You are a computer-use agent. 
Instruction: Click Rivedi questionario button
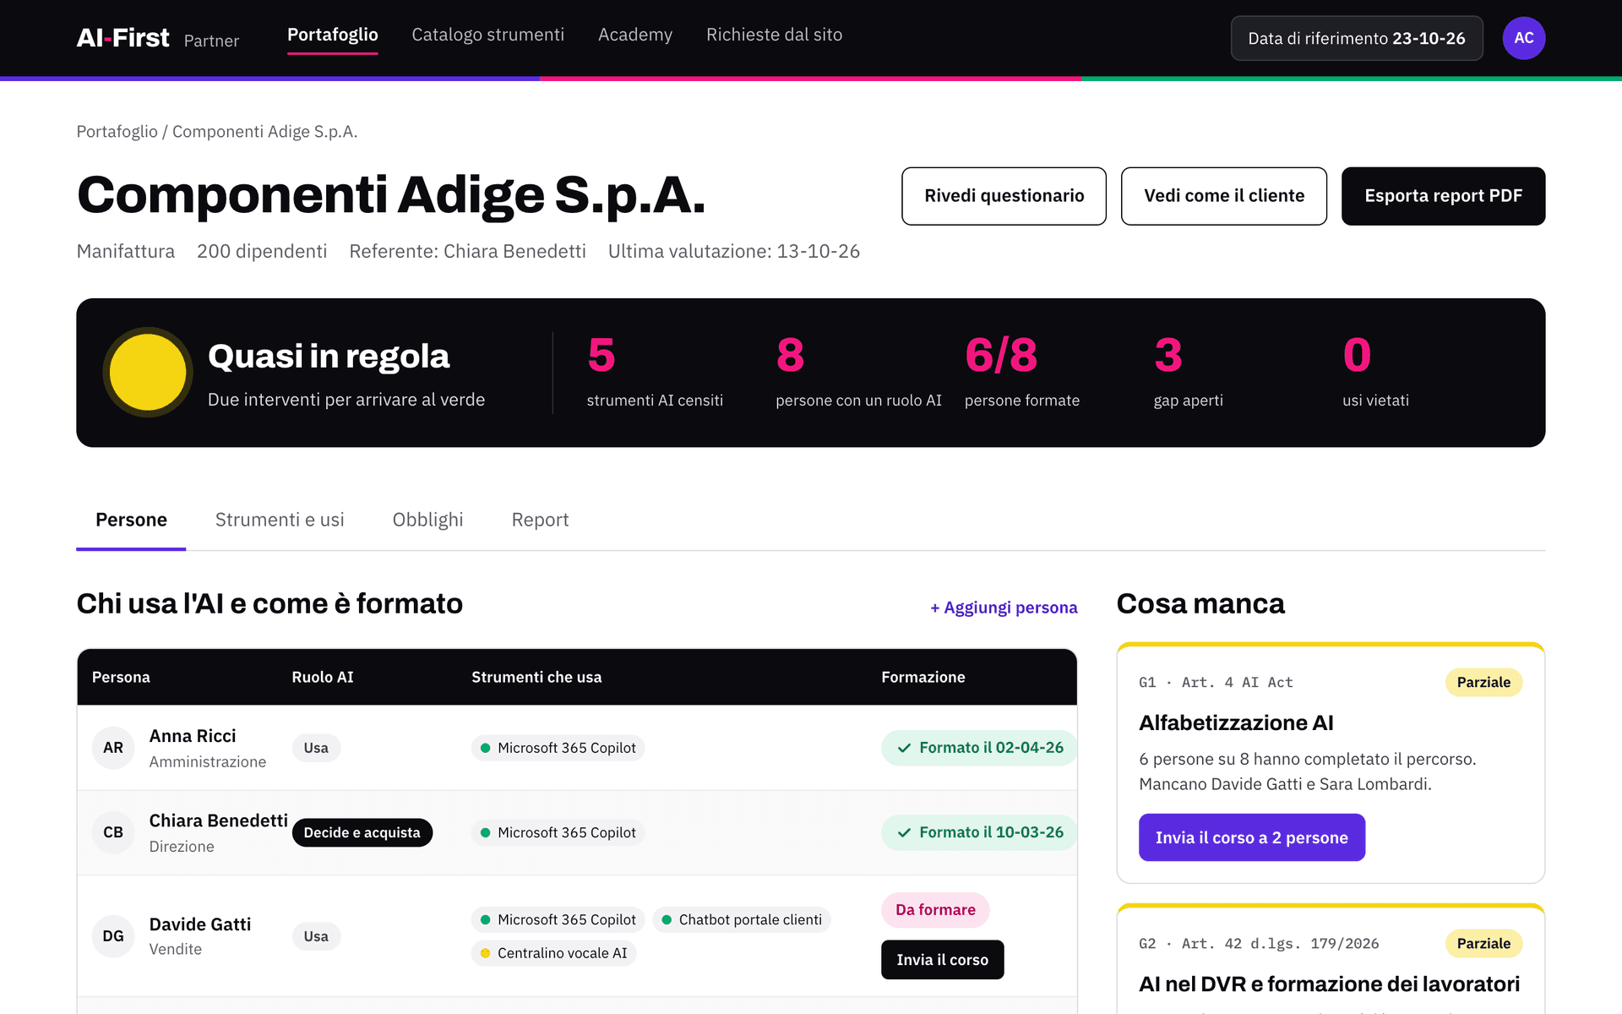(x=1004, y=196)
